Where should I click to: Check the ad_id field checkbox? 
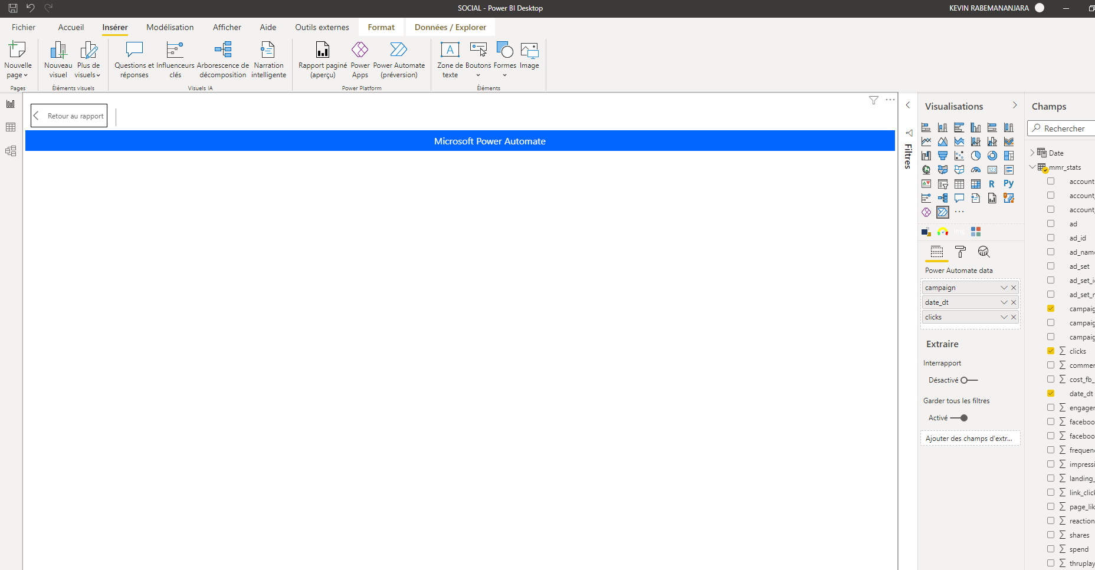pyautogui.click(x=1051, y=238)
